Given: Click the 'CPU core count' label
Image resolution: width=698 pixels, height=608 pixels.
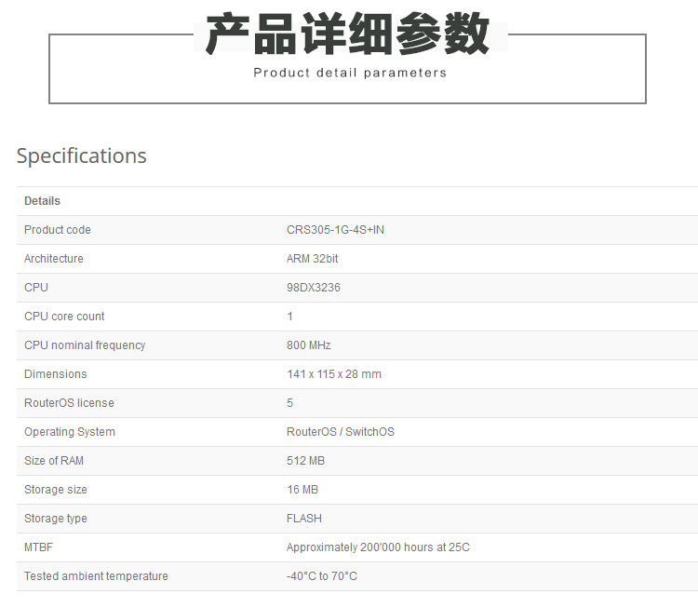Looking at the screenshot, I should click(64, 317).
